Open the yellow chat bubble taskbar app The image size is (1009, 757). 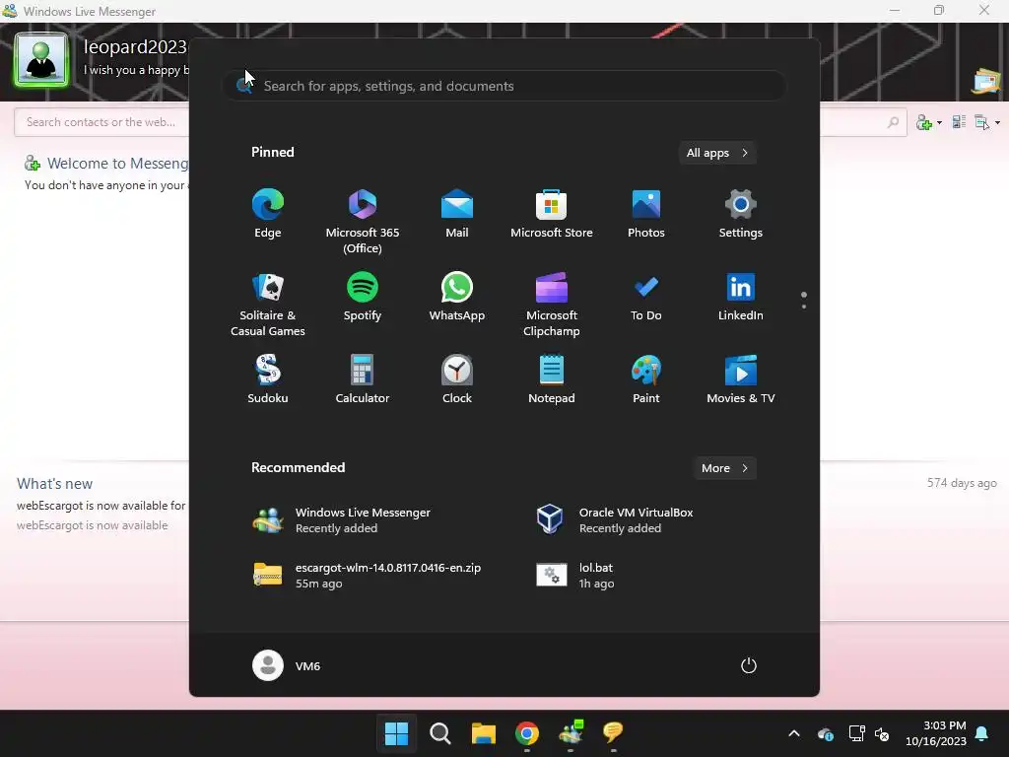coord(613,733)
